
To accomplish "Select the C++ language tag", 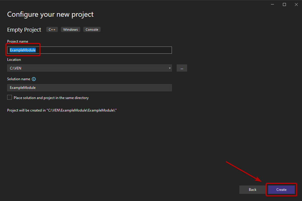I will pos(52,30).
